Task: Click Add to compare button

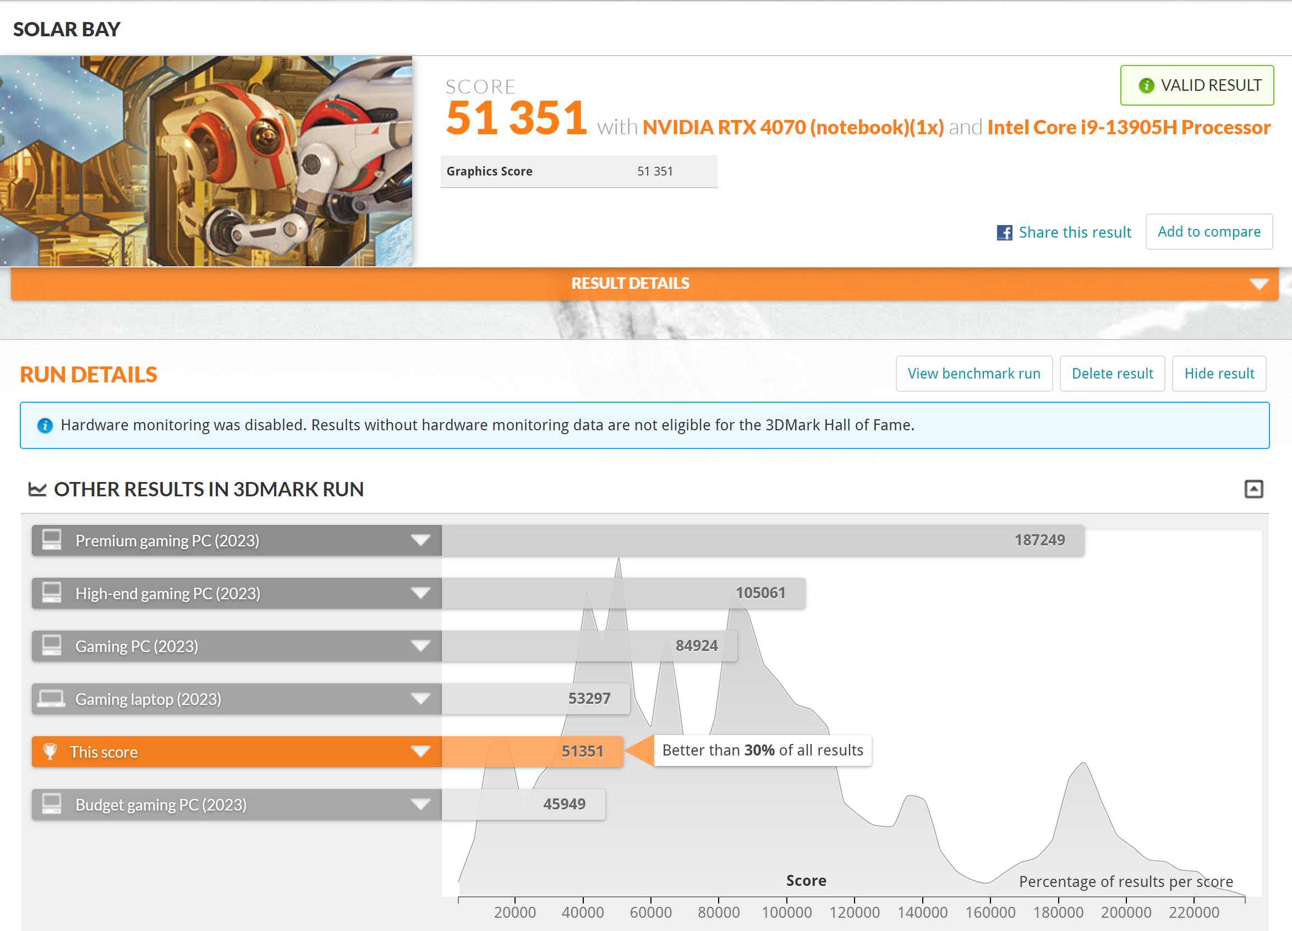Action: 1208,231
